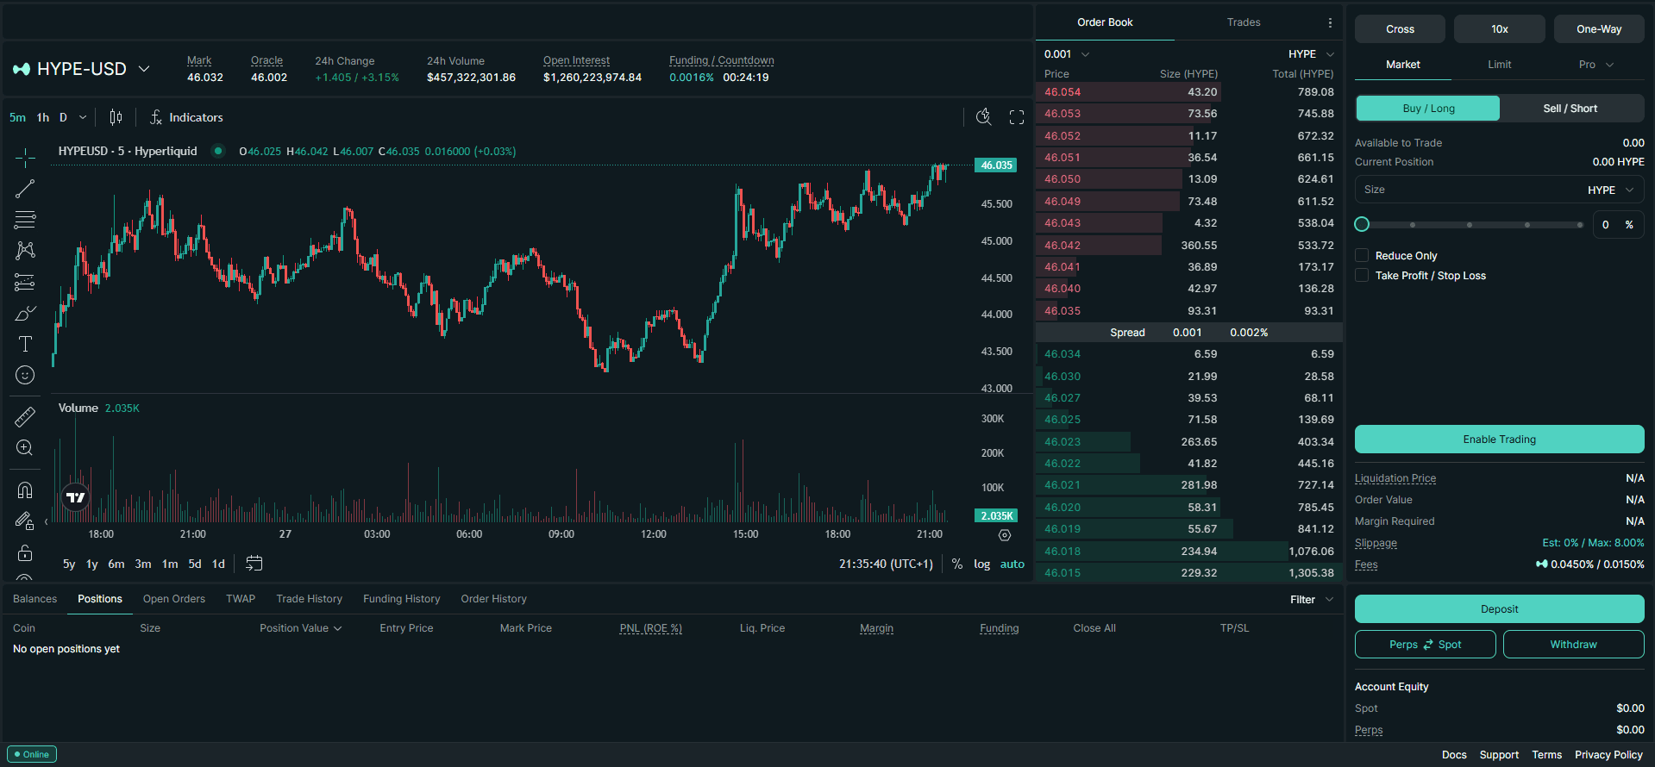Select the trend line drawing tool
The height and width of the screenshot is (767, 1655).
25,189
